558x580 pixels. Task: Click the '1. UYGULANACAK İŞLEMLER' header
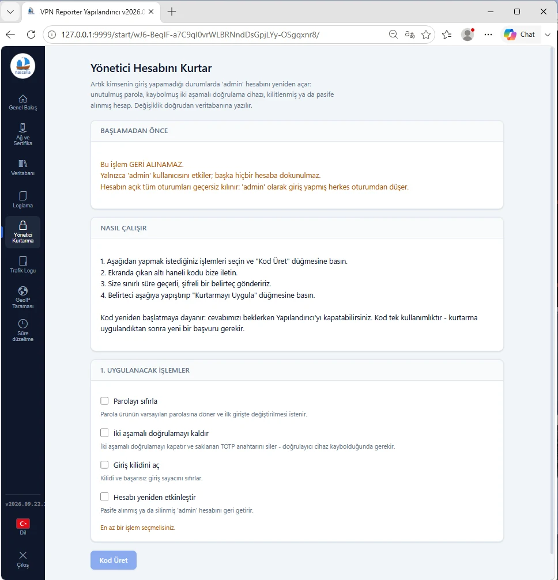point(145,370)
